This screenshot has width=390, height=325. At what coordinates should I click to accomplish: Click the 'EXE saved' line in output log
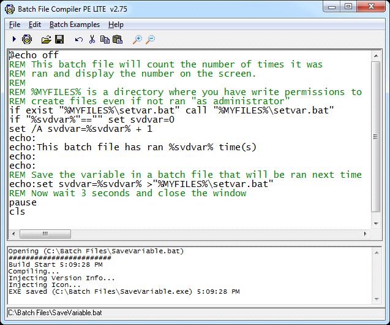124,292
